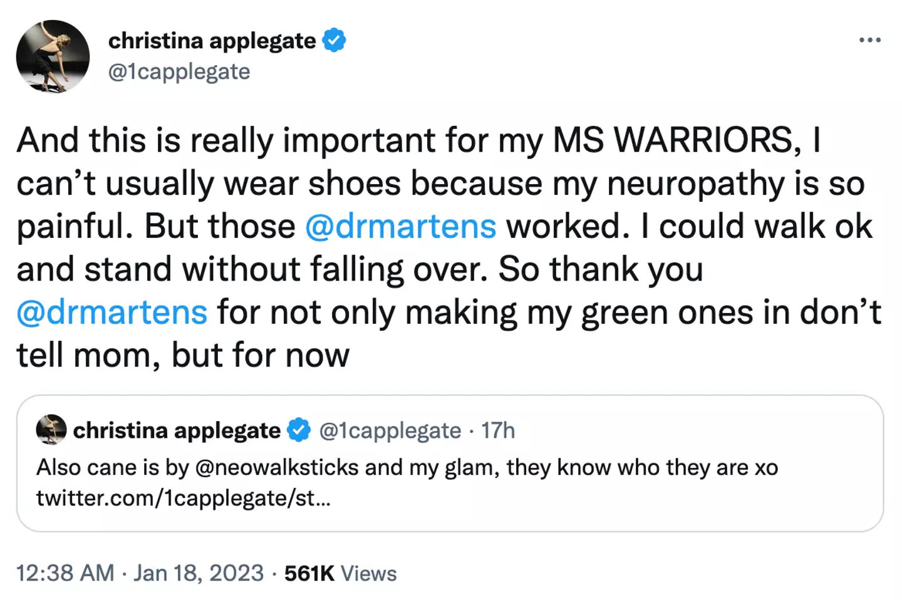This screenshot has width=902, height=600.
Task: Click the quoted tweet author name christina applegate
Action: 177,430
